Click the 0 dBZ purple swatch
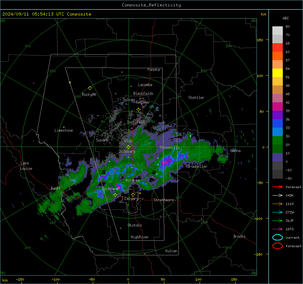Image resolution: width=303 pixels, height=284 pixels. (x=277, y=157)
